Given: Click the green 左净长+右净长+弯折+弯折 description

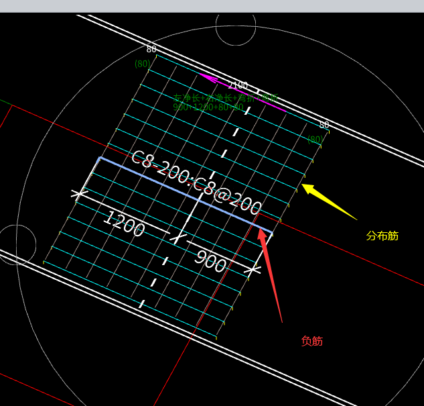Looking at the screenshot, I should pos(226,98).
